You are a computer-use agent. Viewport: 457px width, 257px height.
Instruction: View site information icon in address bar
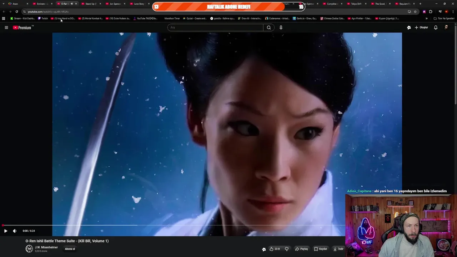click(x=24, y=11)
